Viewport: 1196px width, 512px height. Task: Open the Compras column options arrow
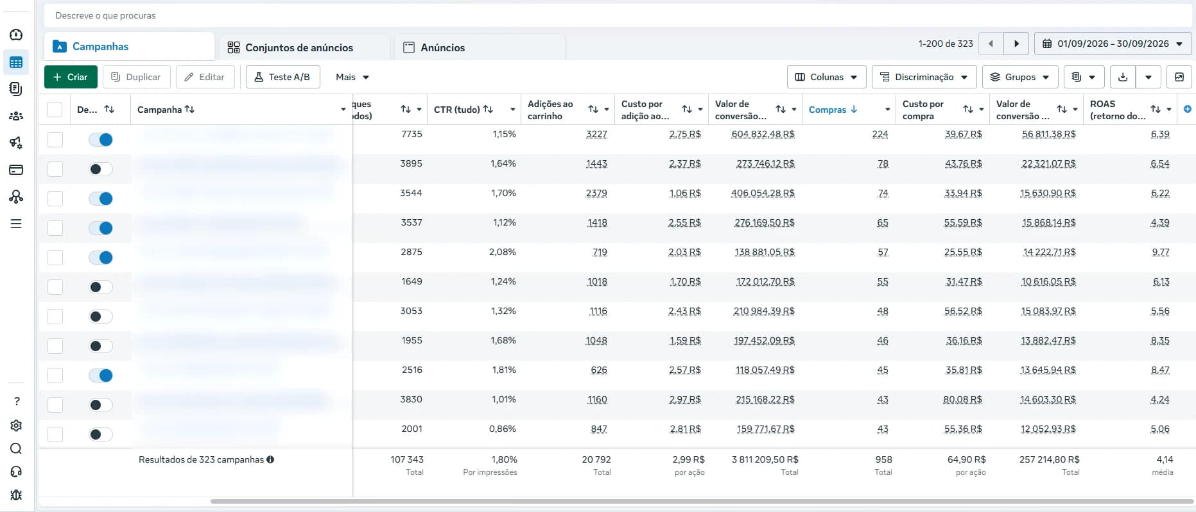click(x=888, y=110)
